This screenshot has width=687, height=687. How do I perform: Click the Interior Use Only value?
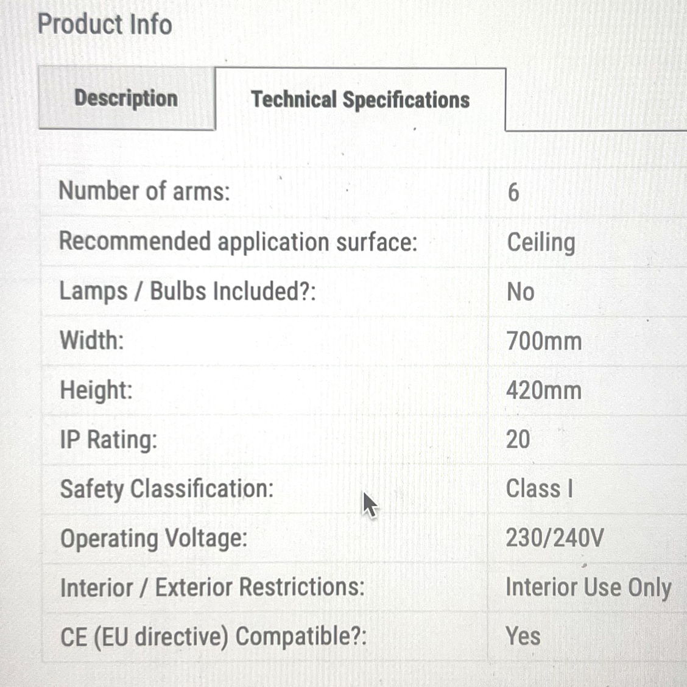click(588, 587)
